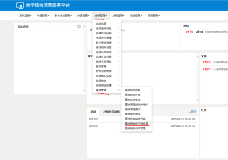Open the 成绩管理 top menu

119,16
